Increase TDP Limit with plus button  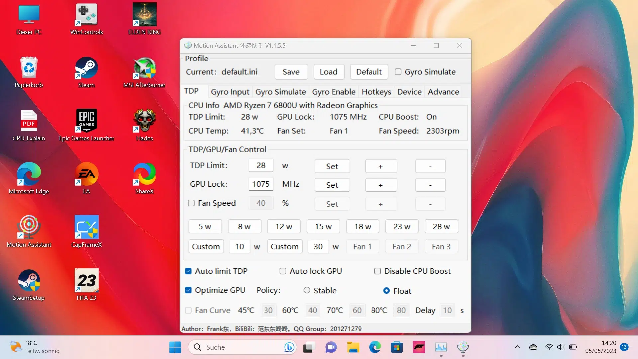pos(381,166)
